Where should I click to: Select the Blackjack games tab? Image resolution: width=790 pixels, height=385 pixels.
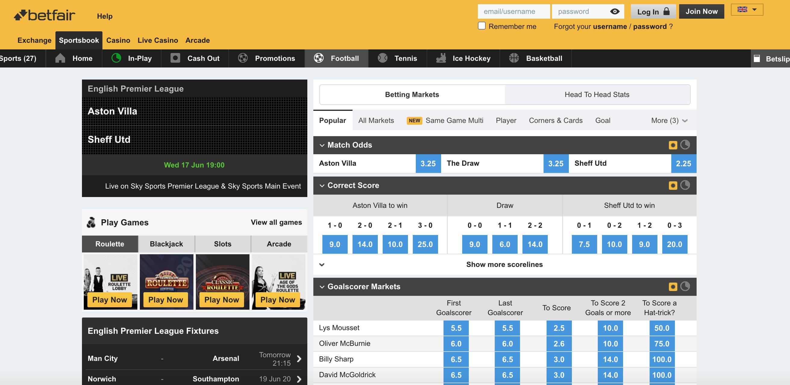click(x=166, y=244)
